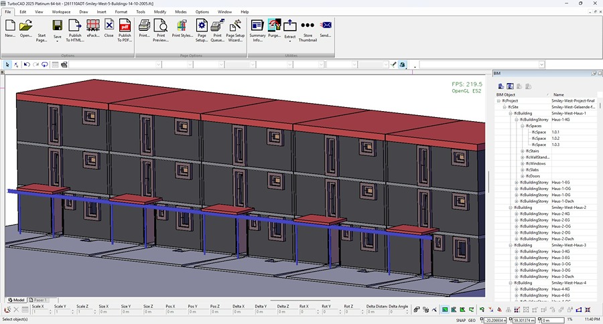The image size is (603, 324).
Task: Toggle SNAP in the status bar
Action: (461, 320)
